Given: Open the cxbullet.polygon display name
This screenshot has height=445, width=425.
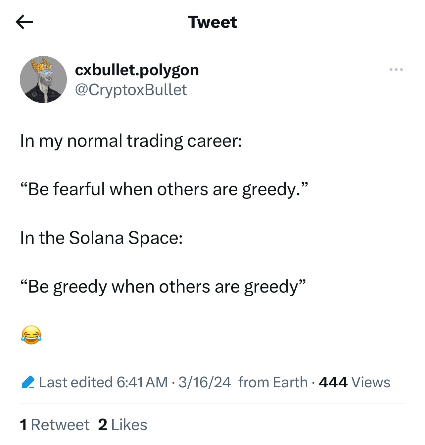Looking at the screenshot, I should point(137,70).
